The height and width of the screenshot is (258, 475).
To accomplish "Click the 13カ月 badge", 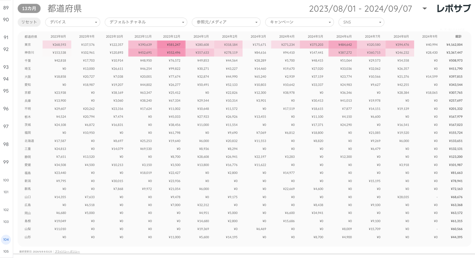I will (29, 9).
